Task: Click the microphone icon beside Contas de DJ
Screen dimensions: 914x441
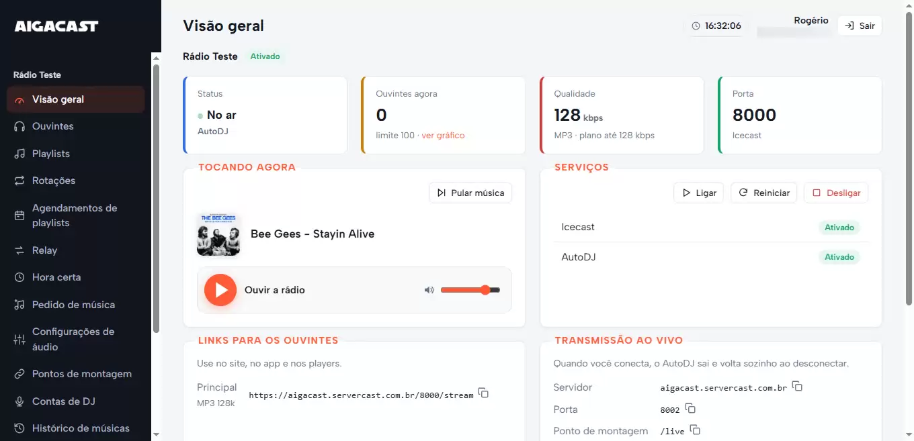Action: tap(19, 401)
